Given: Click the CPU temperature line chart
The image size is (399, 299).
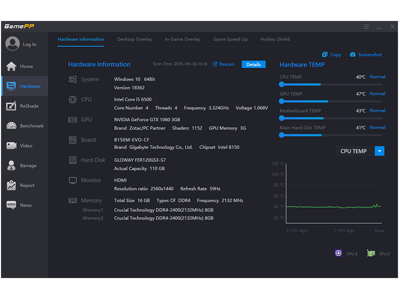Looking at the screenshot, I should [334, 193].
